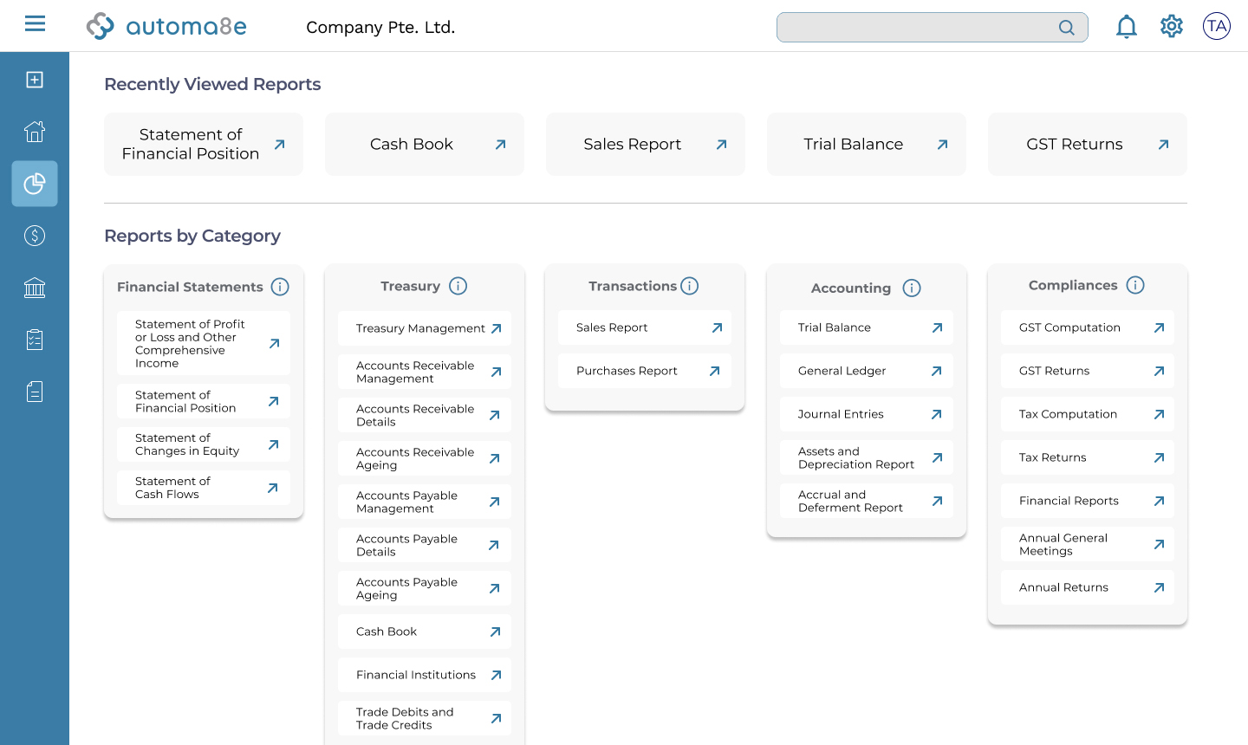Image resolution: width=1248 pixels, height=745 pixels.
Task: Open Statement of Cash Flows report
Action: (x=204, y=488)
